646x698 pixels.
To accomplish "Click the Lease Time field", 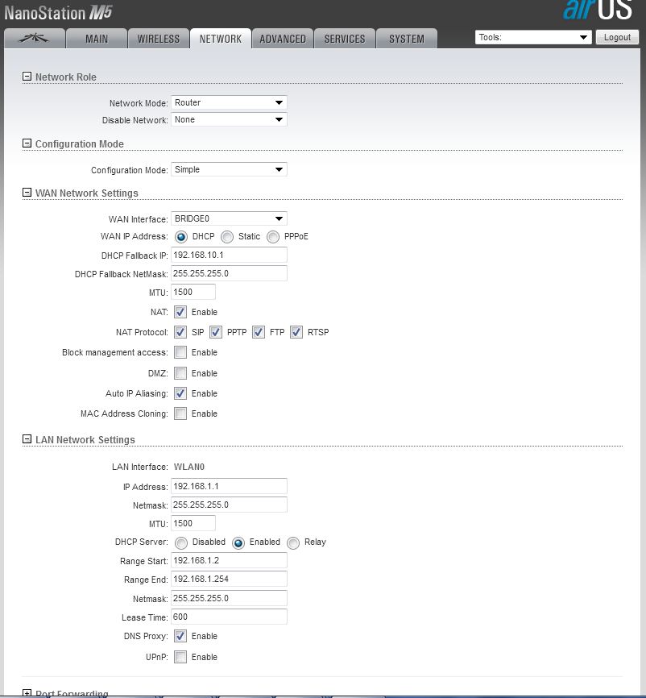I will click(x=229, y=617).
